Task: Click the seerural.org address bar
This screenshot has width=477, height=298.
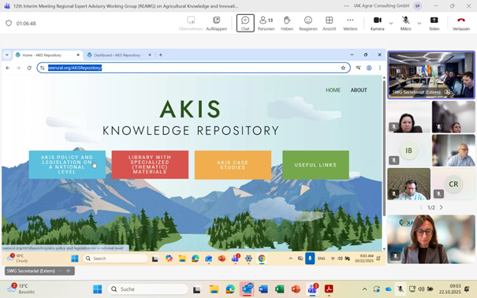Action: point(193,68)
